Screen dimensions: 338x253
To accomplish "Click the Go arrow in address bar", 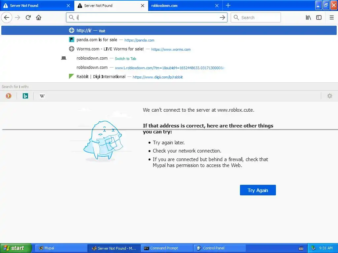I will click(222, 17).
